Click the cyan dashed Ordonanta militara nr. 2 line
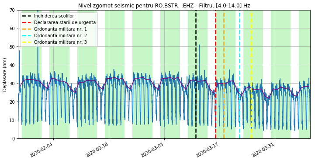The width and height of the screenshot is (315, 161). (x=239, y=74)
